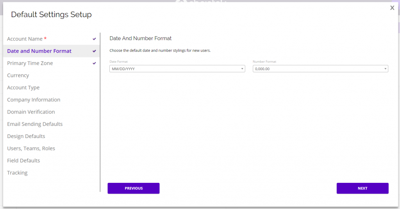Click the 'Date Format' field label
The width and height of the screenshot is (400, 209).
pos(119,62)
